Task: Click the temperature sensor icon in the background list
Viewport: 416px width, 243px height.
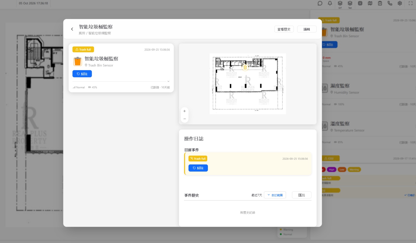Action: click(x=324, y=126)
